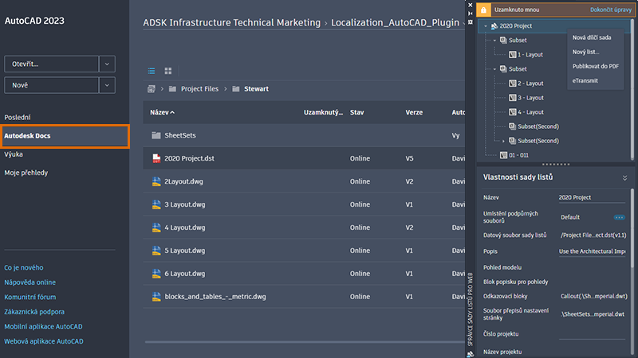Screen dimensions: 638x358
Task: Expand the collapsed Subset(Second) node
Action: click(x=502, y=141)
